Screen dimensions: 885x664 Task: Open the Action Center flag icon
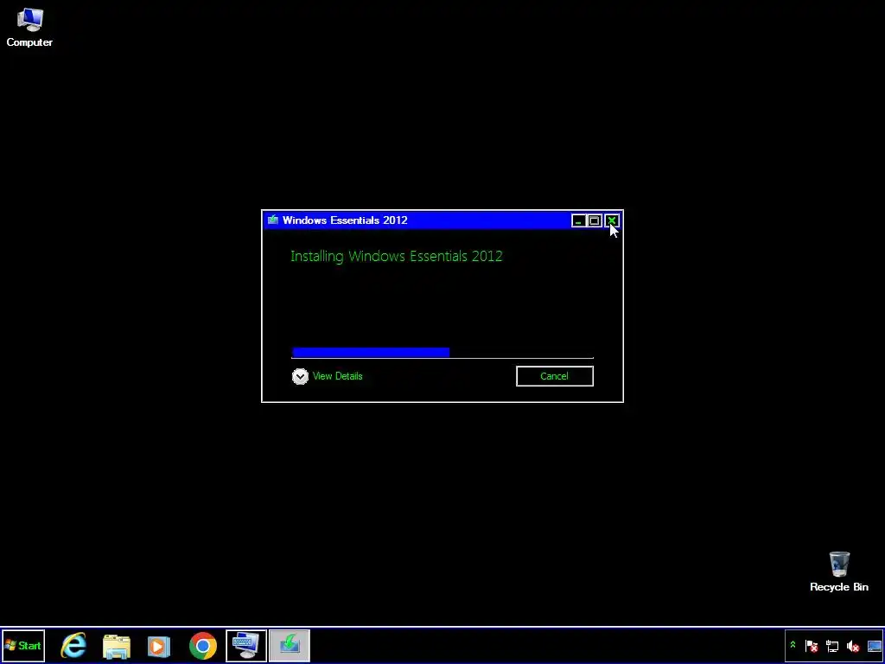(812, 646)
